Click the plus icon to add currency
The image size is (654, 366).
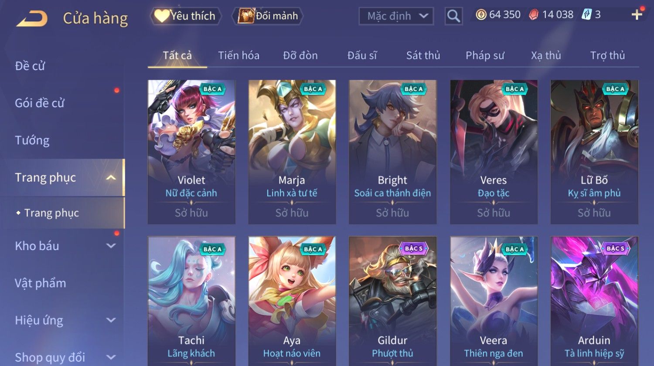click(x=637, y=14)
